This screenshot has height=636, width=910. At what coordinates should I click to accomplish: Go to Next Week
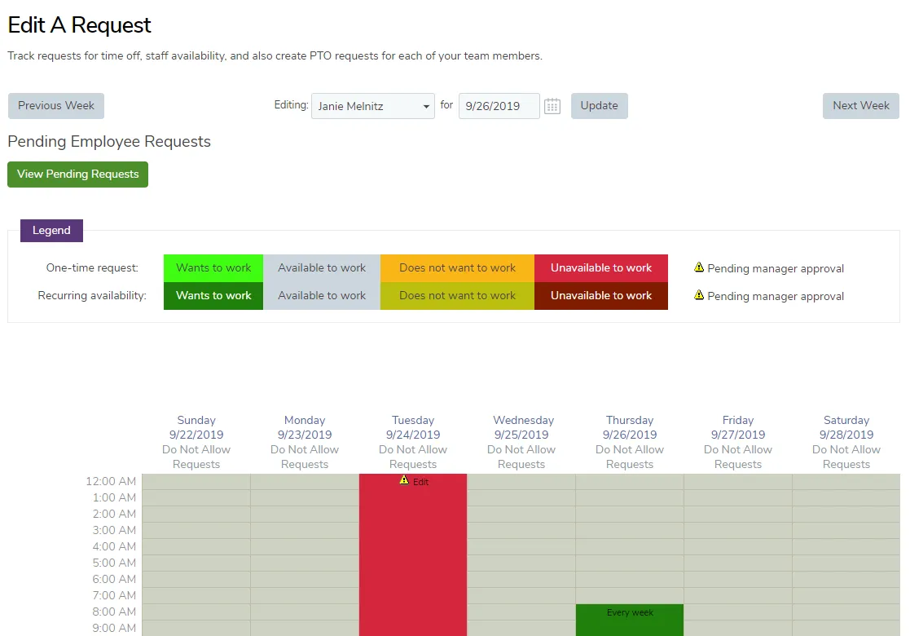point(860,106)
